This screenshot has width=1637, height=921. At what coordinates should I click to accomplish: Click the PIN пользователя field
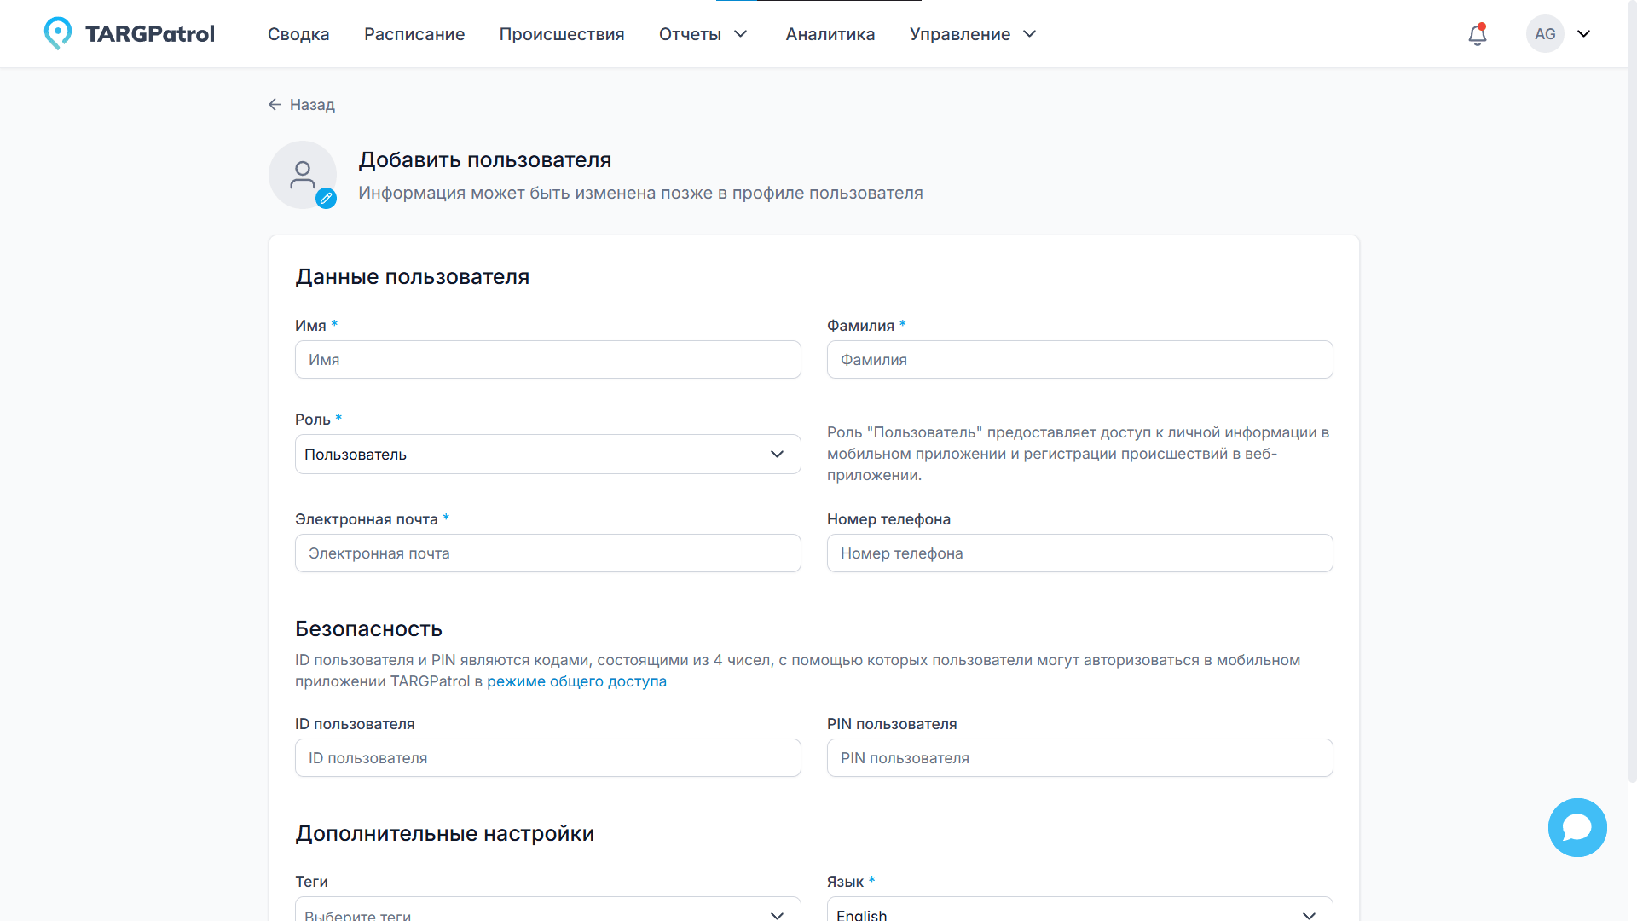1079,758
